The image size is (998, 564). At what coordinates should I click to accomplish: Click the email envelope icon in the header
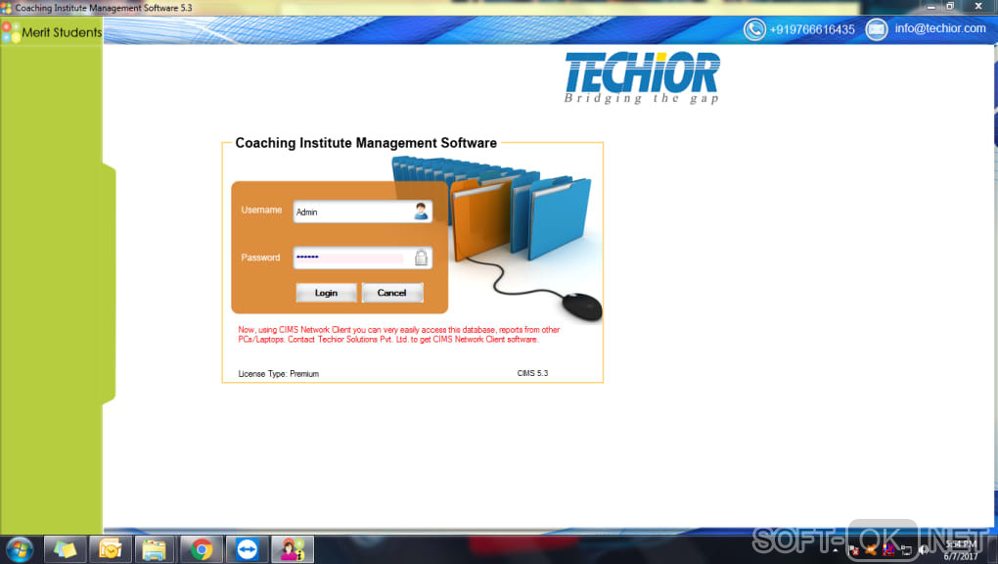tap(877, 29)
